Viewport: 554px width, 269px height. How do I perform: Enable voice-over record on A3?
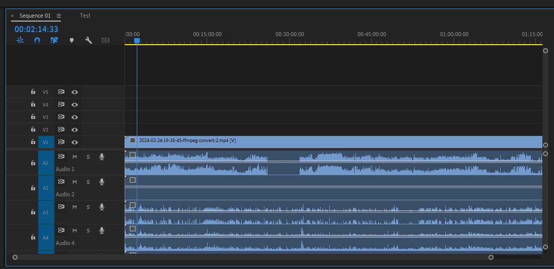tap(102, 207)
